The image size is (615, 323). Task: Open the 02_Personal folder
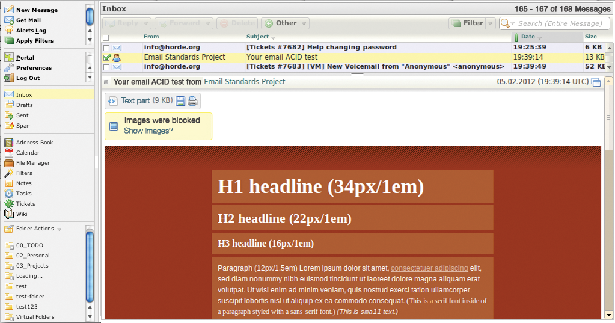[32, 255]
